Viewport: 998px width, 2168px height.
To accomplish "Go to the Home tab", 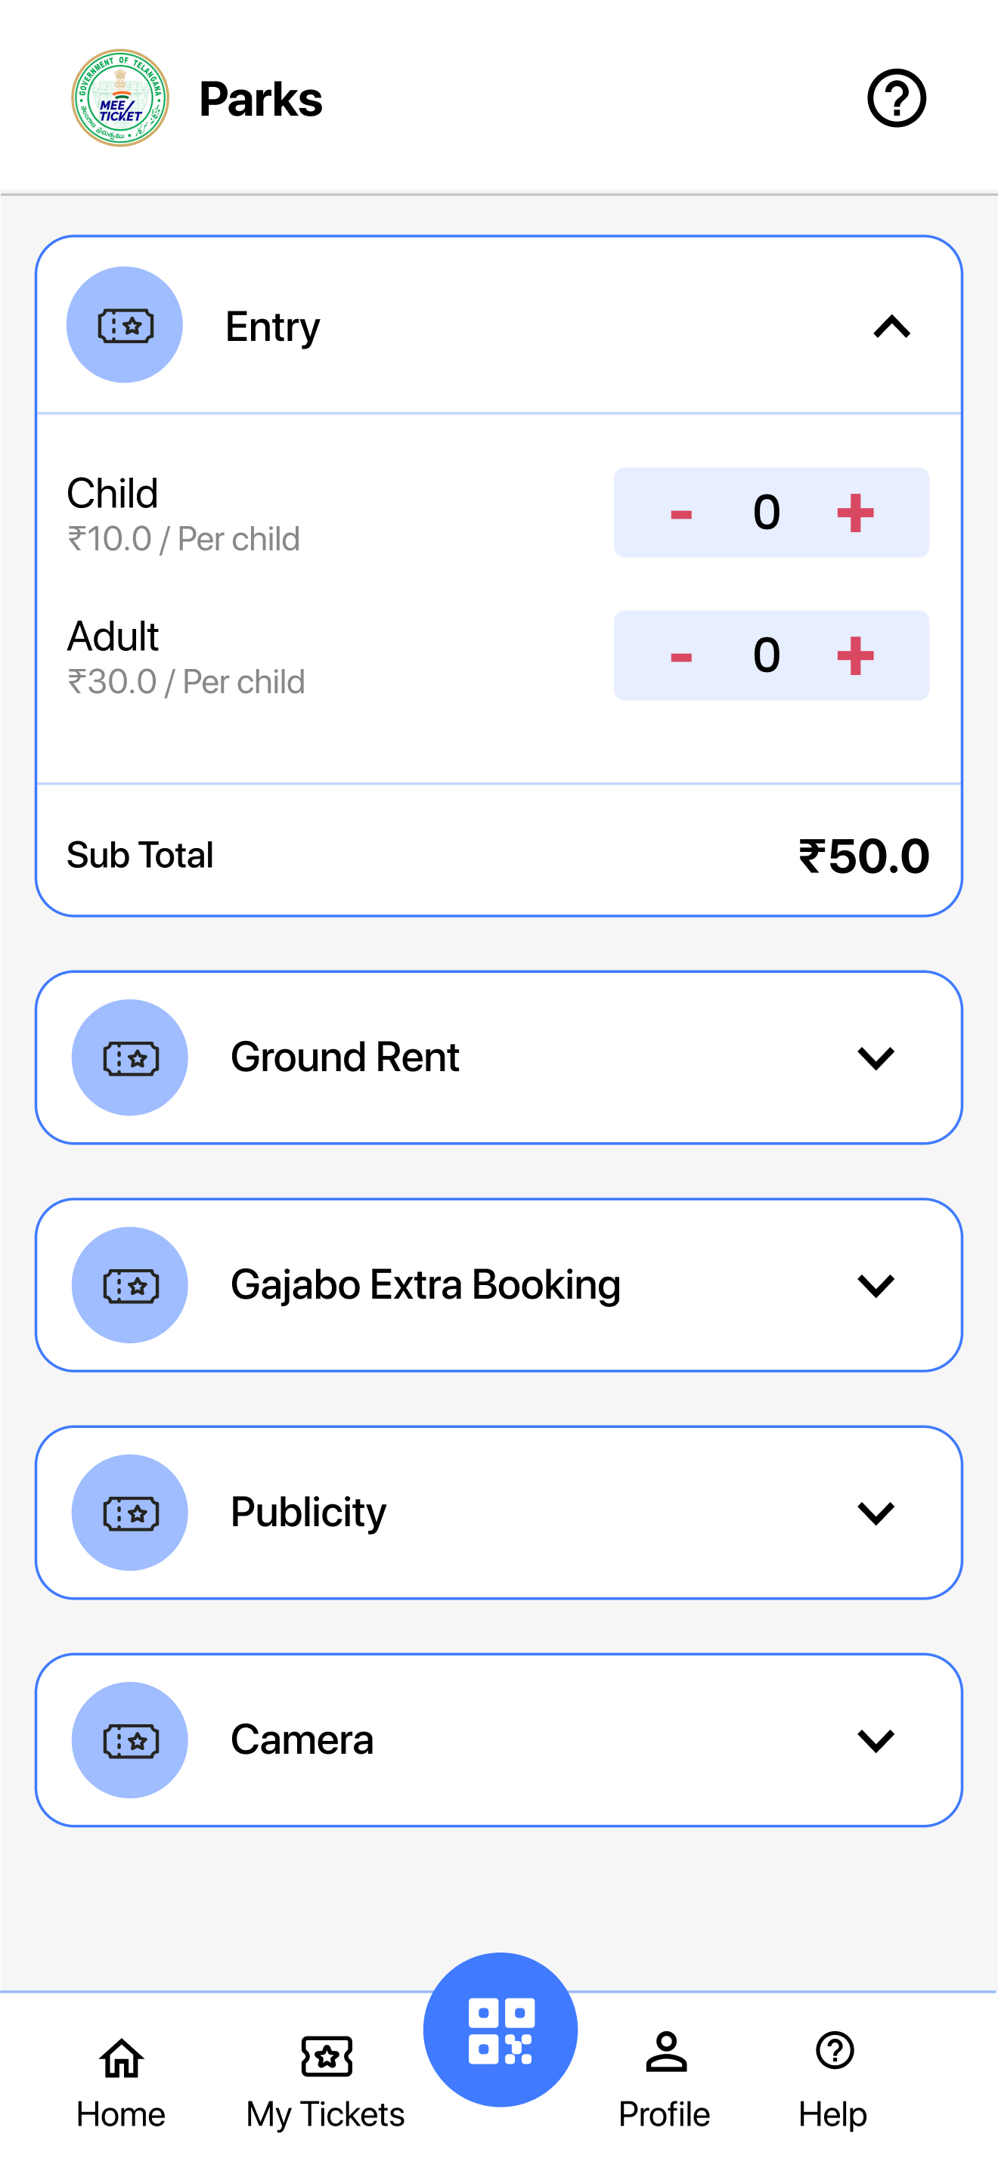I will click(x=121, y=2080).
